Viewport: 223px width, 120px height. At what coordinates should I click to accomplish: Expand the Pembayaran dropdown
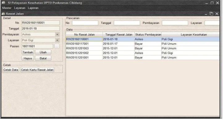[57, 34]
